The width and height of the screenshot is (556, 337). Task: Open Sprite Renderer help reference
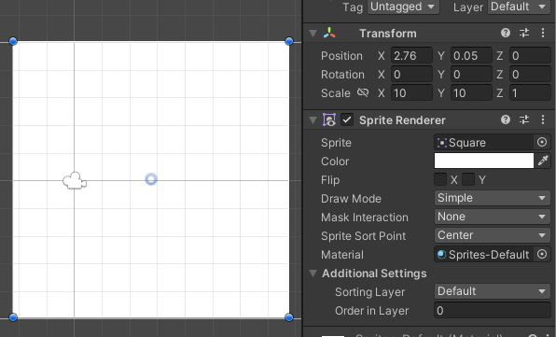[506, 119]
